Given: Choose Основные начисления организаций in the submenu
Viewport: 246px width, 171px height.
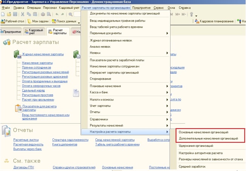Looking at the screenshot, I should [x=203, y=132].
